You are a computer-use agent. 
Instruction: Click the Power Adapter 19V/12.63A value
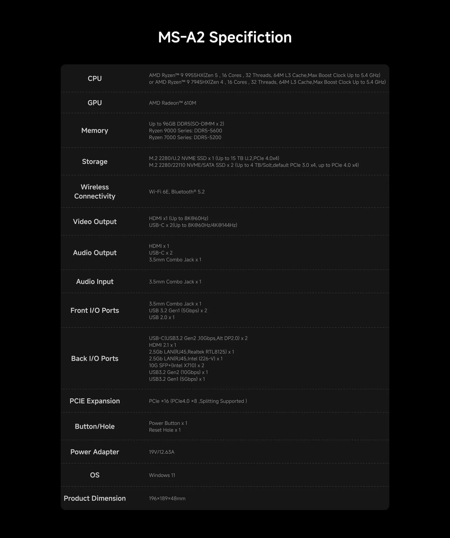click(x=162, y=452)
